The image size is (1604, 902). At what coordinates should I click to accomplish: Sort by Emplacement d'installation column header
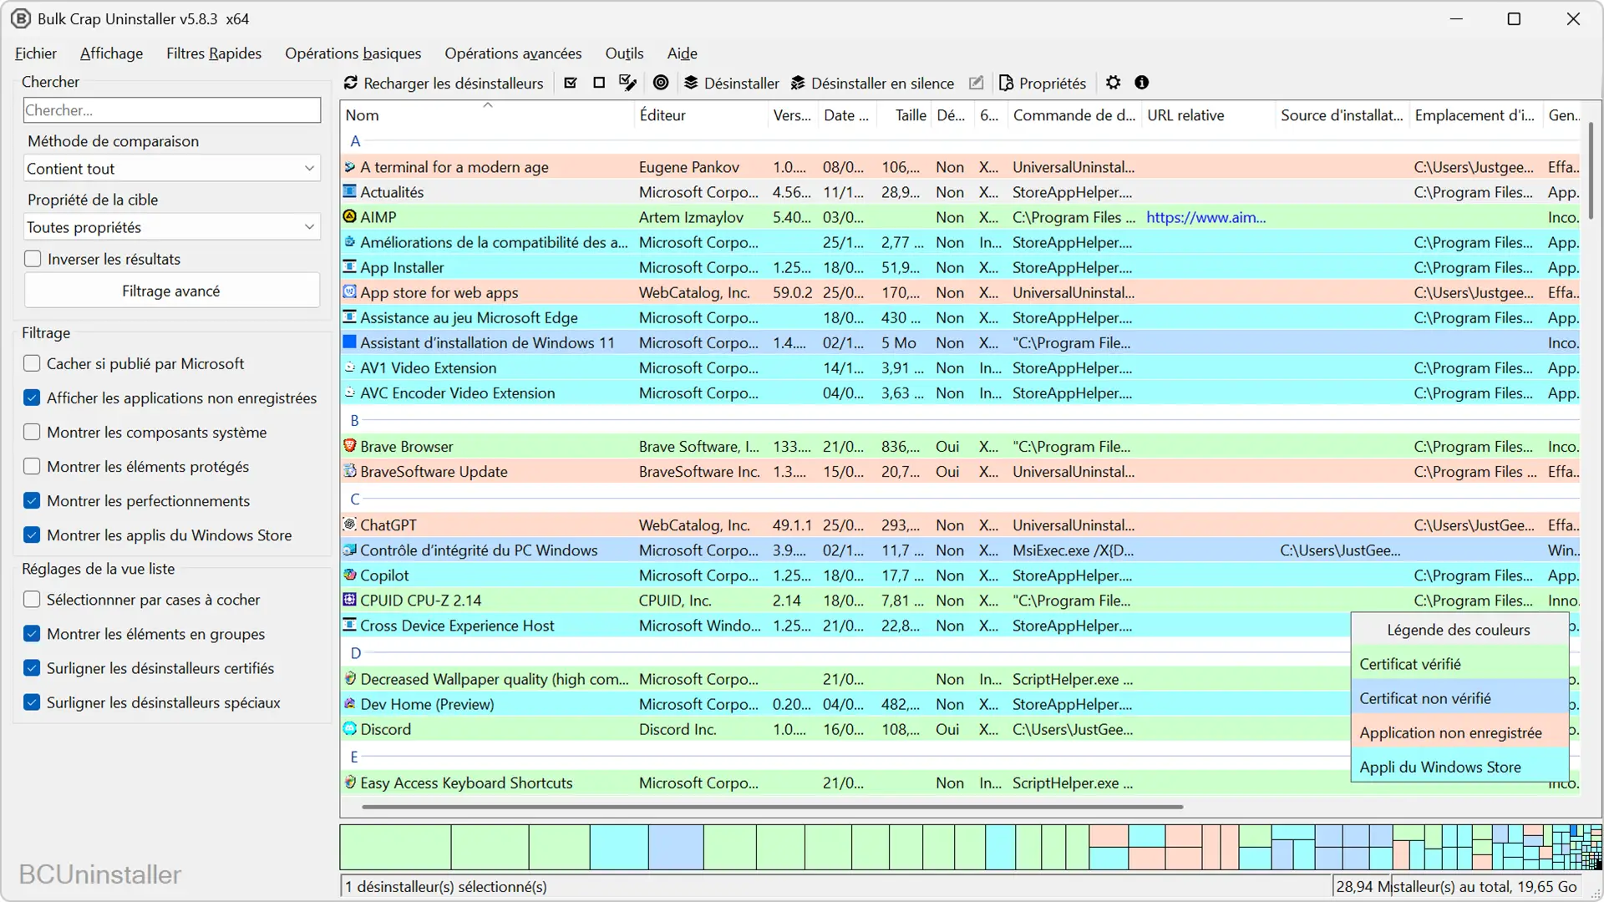pos(1475,115)
